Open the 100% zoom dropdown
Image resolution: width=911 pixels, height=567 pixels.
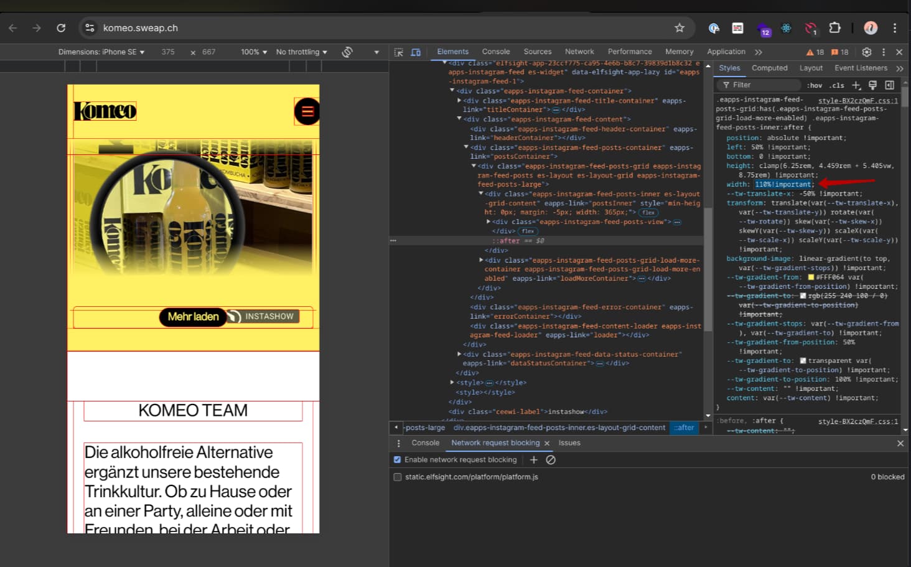pos(254,52)
